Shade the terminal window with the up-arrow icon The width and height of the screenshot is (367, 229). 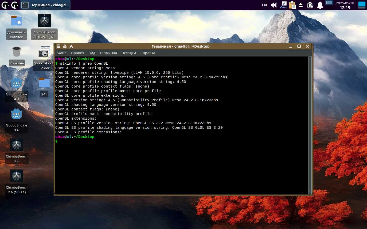point(71,46)
